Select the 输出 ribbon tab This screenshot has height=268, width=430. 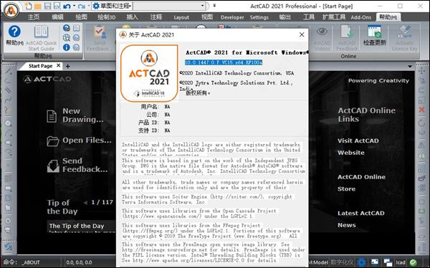tap(285, 17)
